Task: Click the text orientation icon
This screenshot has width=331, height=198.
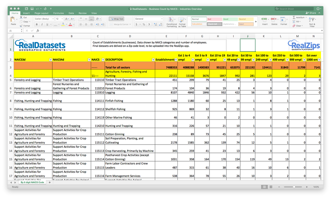Action: pyautogui.click(x=98, y=19)
